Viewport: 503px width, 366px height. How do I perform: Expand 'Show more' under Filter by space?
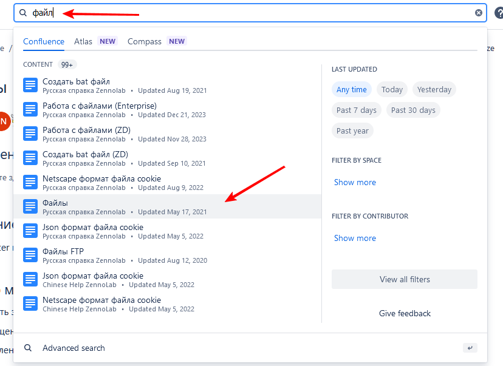tap(355, 182)
